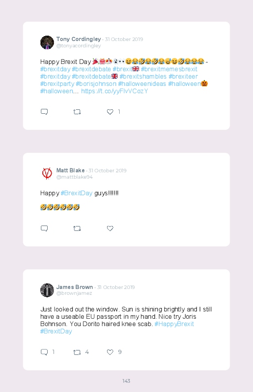Image resolution: width=253 pixels, height=392 pixels.
Task: Open Matt Blake's V avatar
Action: click(47, 173)
